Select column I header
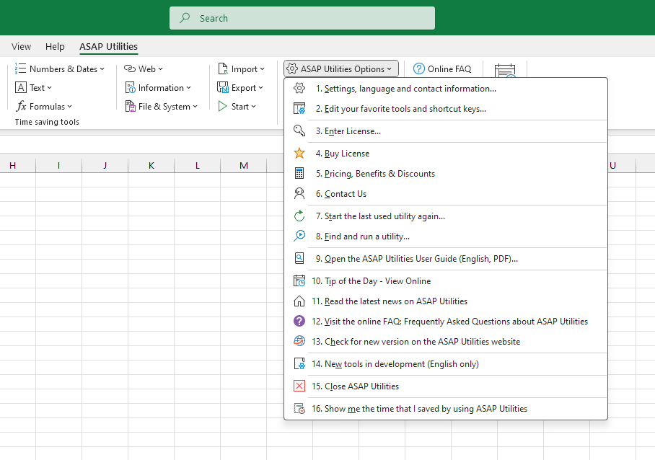 click(59, 166)
